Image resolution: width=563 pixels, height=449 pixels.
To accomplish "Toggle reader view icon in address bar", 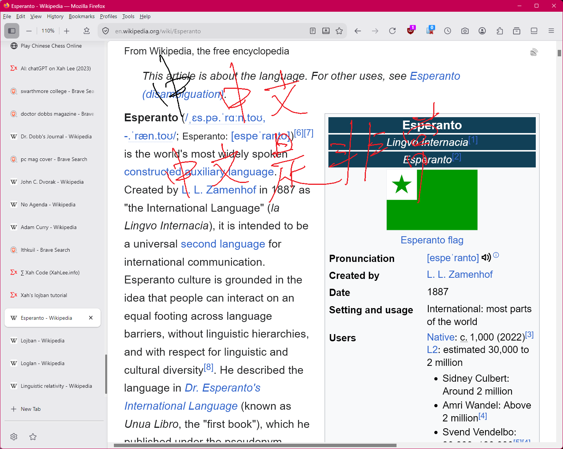I will click(x=313, y=31).
